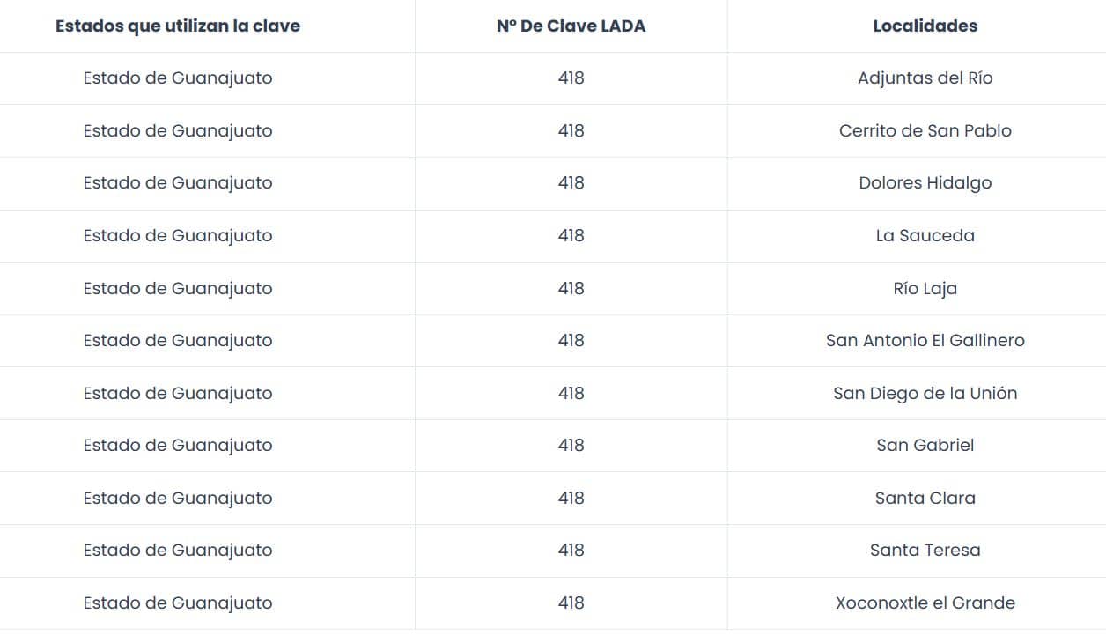Screen dimensions: 1106x636
Task: Select the 'Santa Clara' locality cell
Action: click(925, 499)
